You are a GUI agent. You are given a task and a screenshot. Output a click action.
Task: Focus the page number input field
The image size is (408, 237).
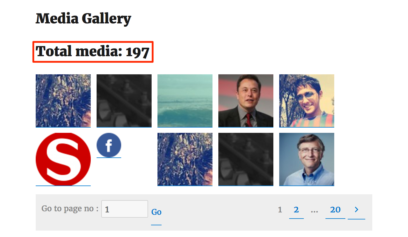(x=124, y=209)
